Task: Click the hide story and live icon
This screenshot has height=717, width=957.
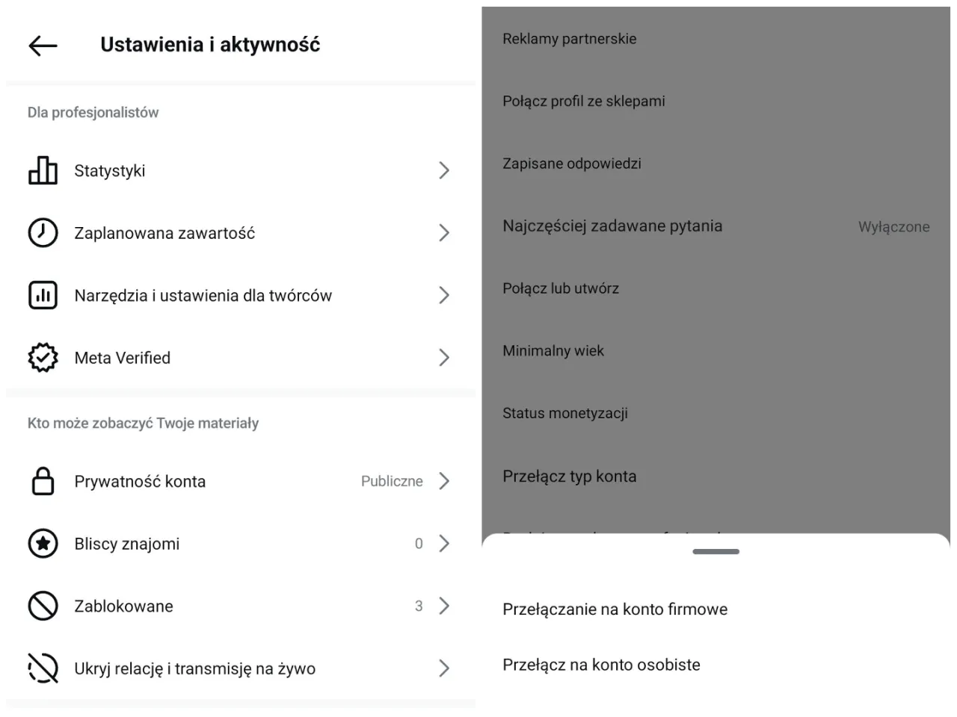Action: pos(43,668)
